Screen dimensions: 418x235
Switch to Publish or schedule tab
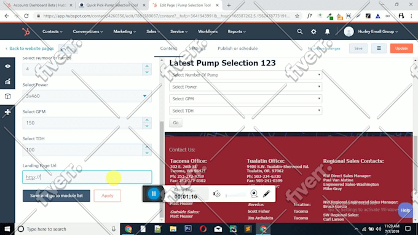coord(237,48)
